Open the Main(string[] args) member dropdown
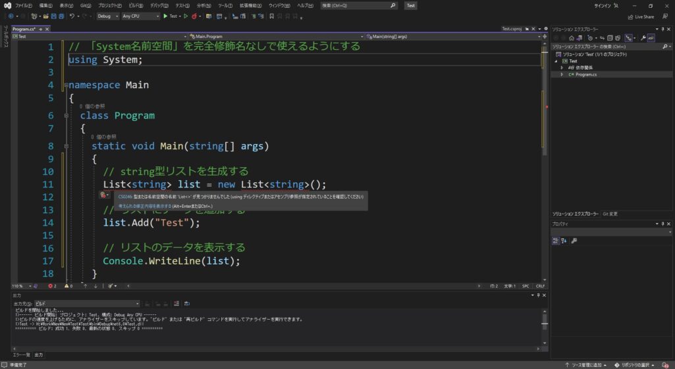 click(x=453, y=37)
